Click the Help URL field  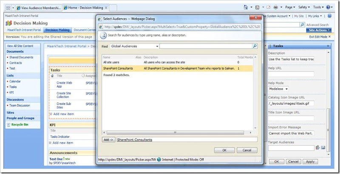[291, 74]
